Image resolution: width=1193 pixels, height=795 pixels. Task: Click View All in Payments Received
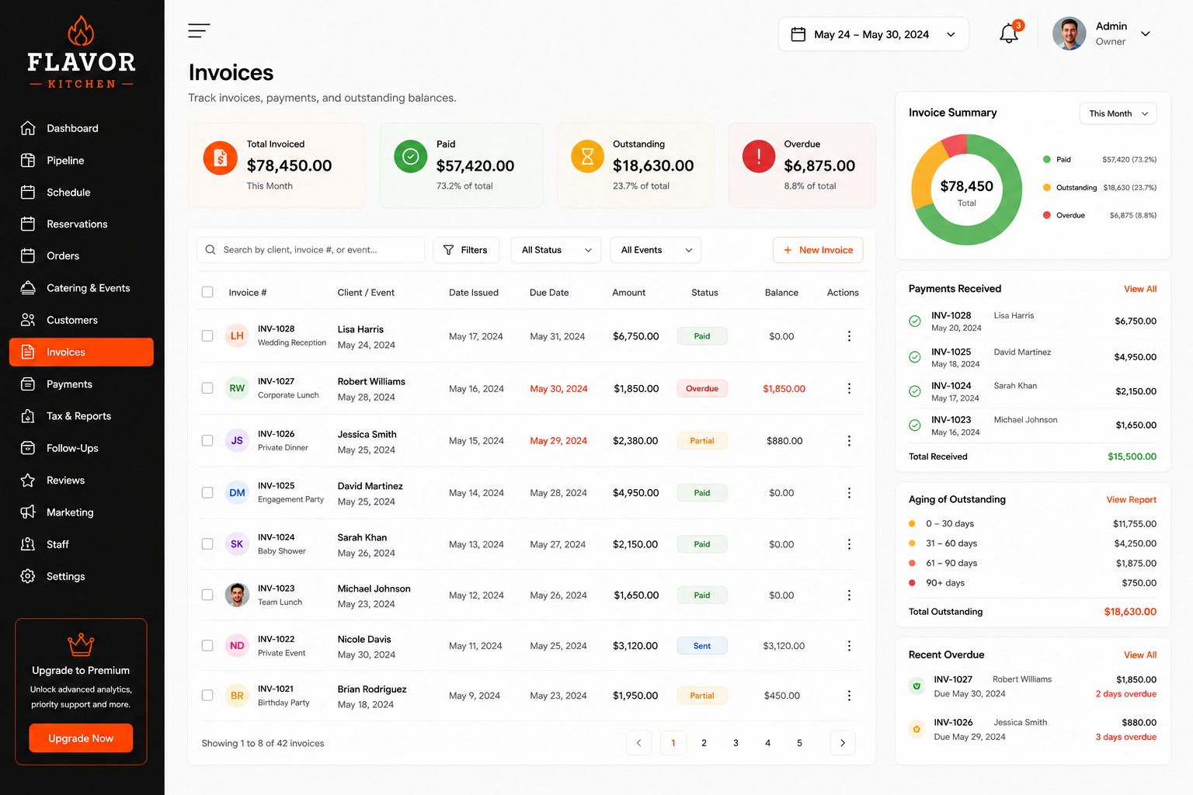1140,289
